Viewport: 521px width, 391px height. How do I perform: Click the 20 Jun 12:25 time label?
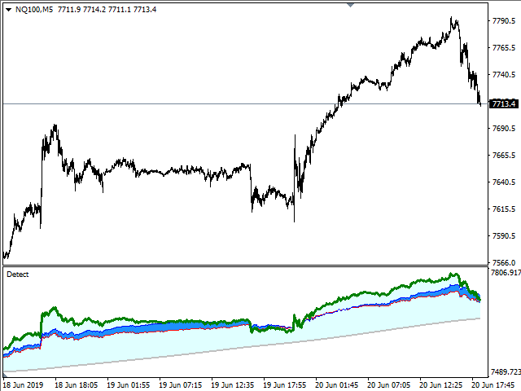[x=441, y=385]
